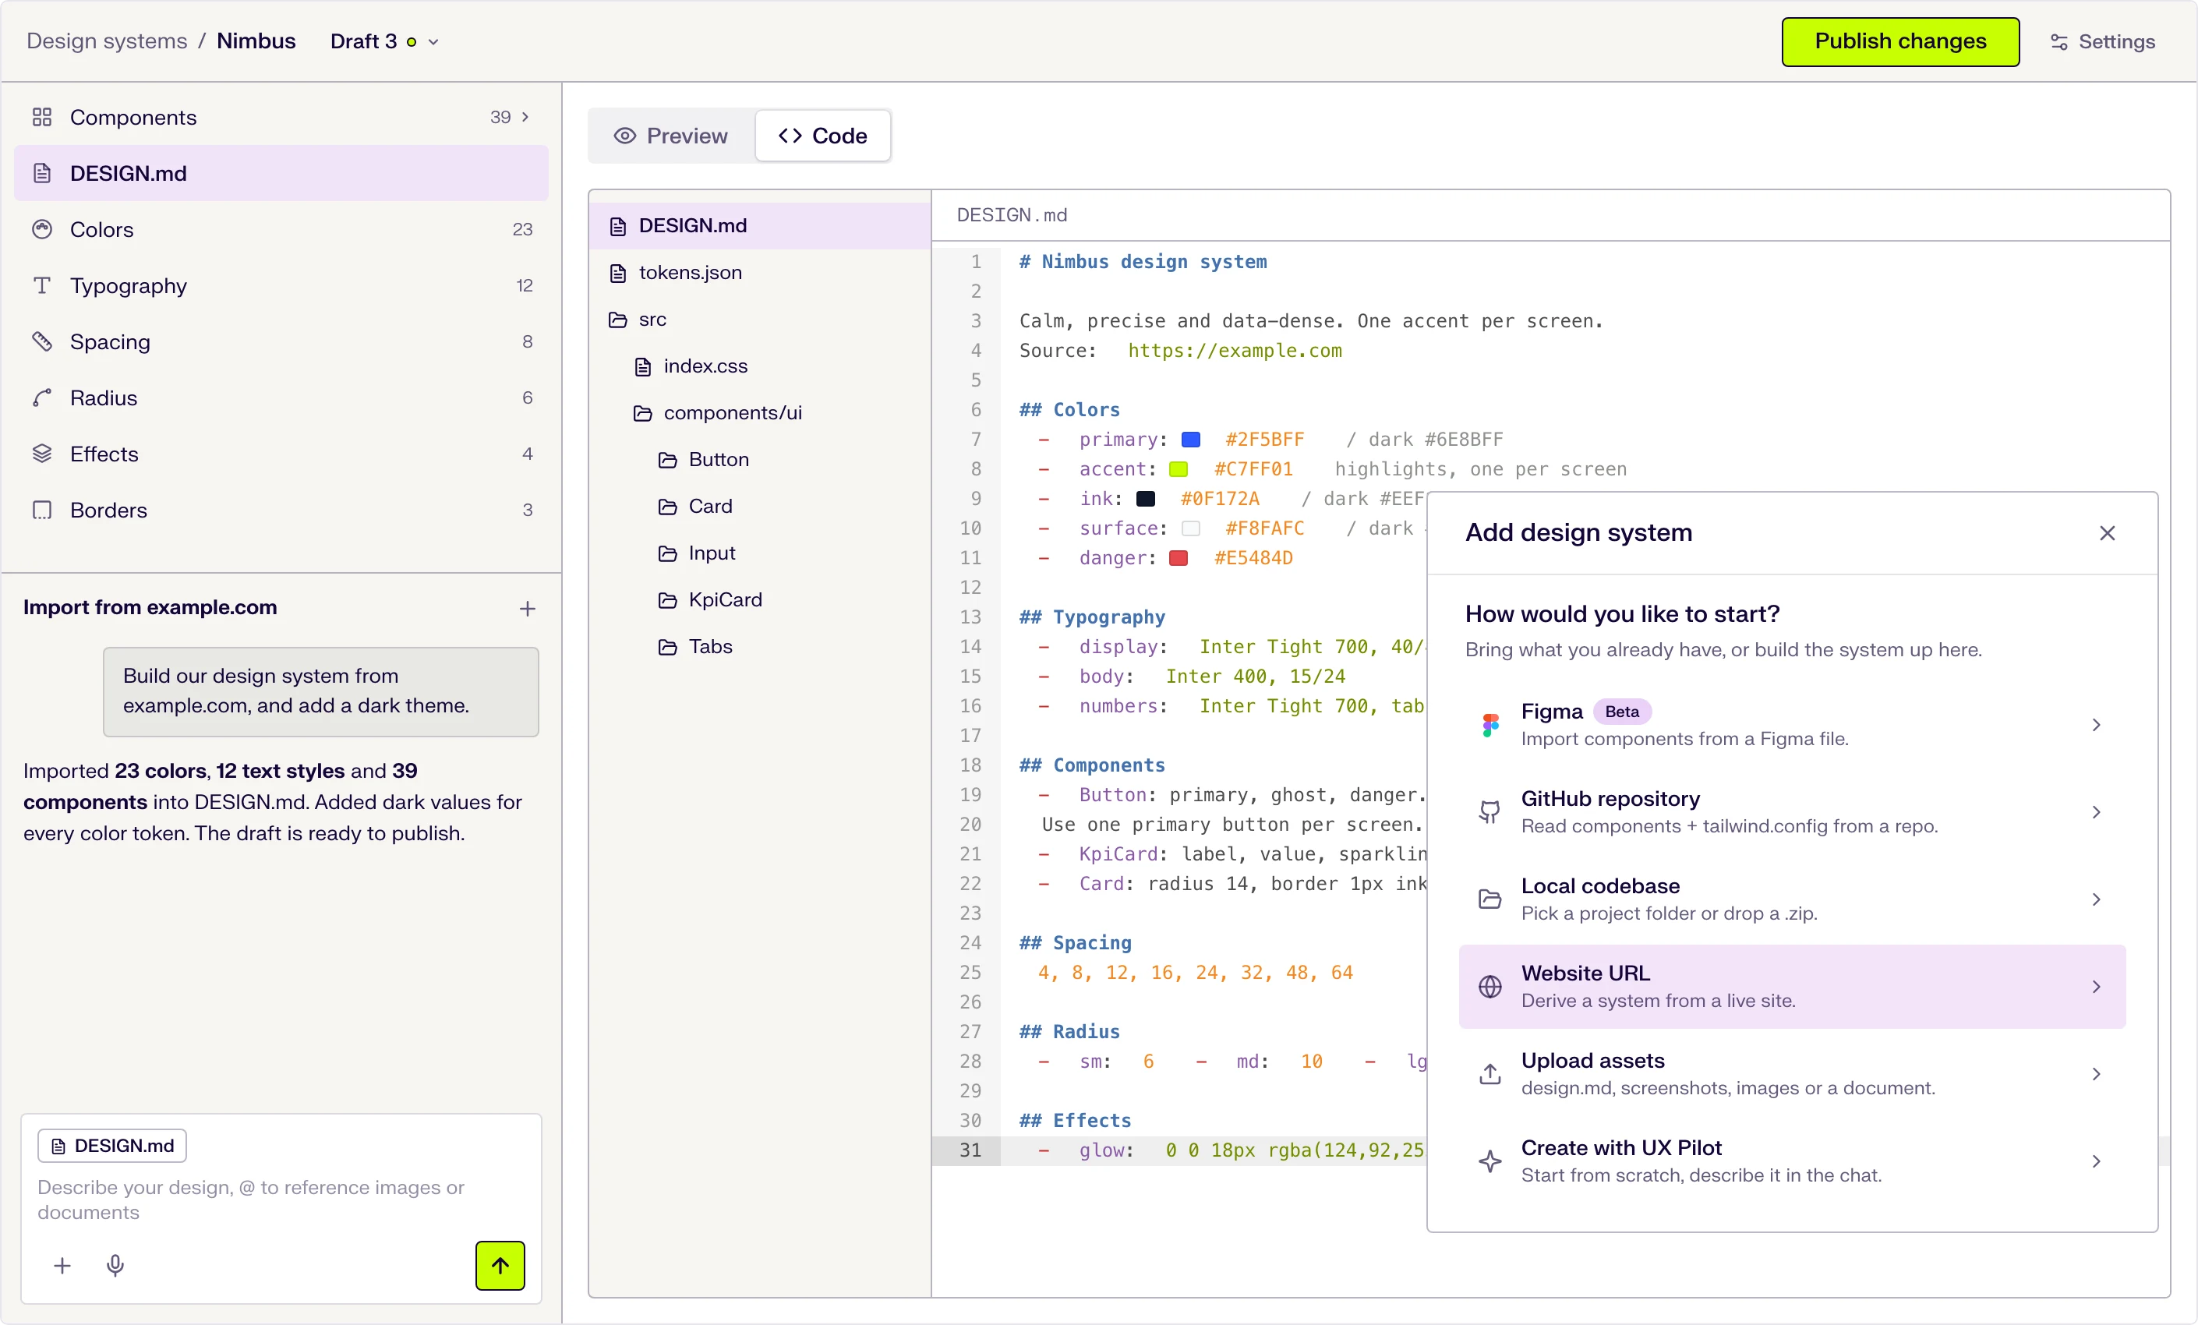This screenshot has width=2198, height=1325.
Task: Close the Add design system dialog
Action: point(2107,532)
